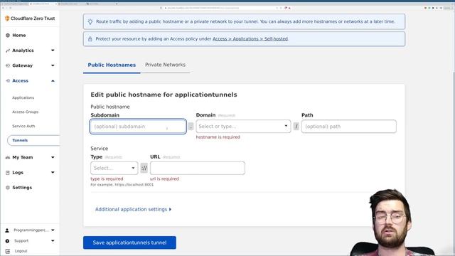Expand the My Team section chevron
Image resolution: width=455 pixels, height=256 pixels.
point(53,157)
